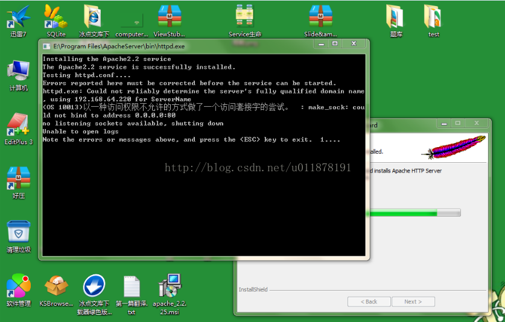Click Next in the Apache installer wizard
The width and height of the screenshot is (505, 322).
pyautogui.click(x=413, y=301)
